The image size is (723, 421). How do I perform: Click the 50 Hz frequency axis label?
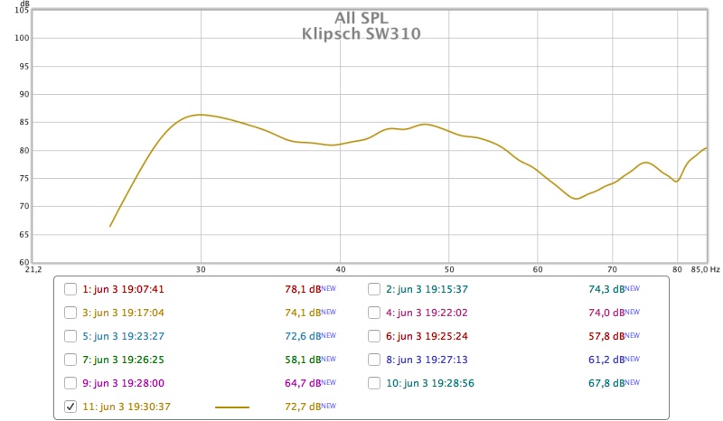point(448,269)
